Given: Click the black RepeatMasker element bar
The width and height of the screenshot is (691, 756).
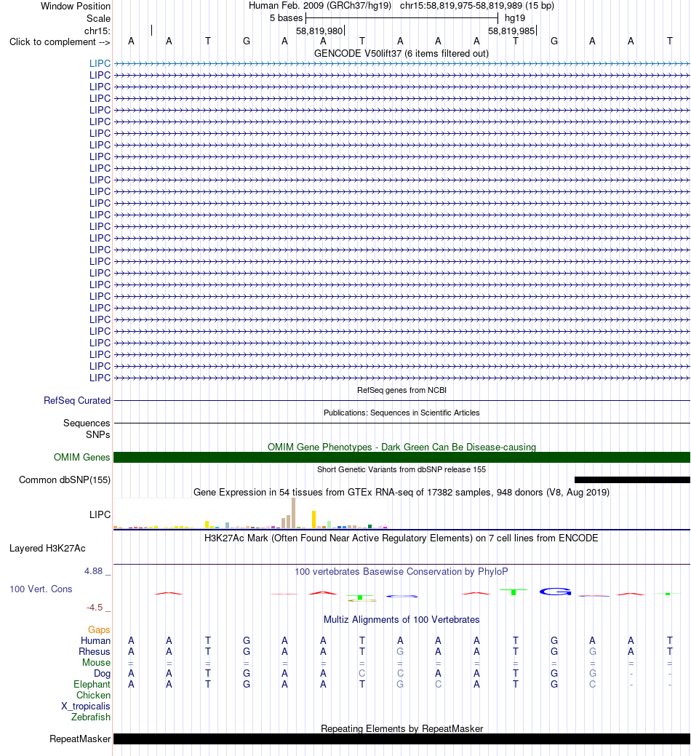Looking at the screenshot, I should tap(402, 739).
